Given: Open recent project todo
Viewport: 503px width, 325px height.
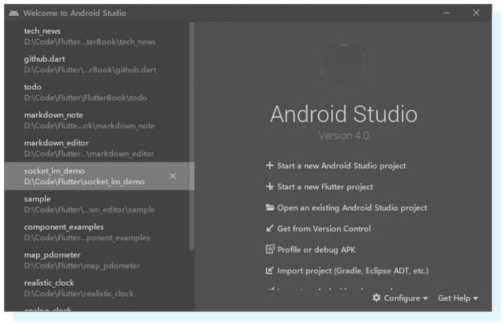Looking at the screenshot, I should [96, 92].
